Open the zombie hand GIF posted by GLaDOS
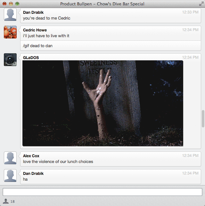This screenshot has height=206, width=205. point(103,103)
